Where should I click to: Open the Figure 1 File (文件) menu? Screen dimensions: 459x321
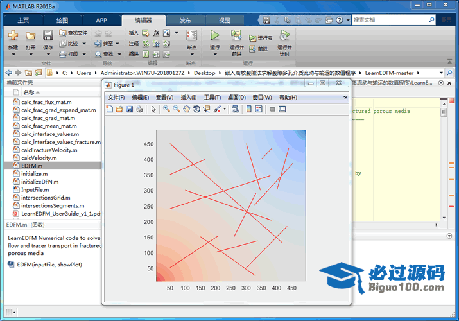(116, 98)
